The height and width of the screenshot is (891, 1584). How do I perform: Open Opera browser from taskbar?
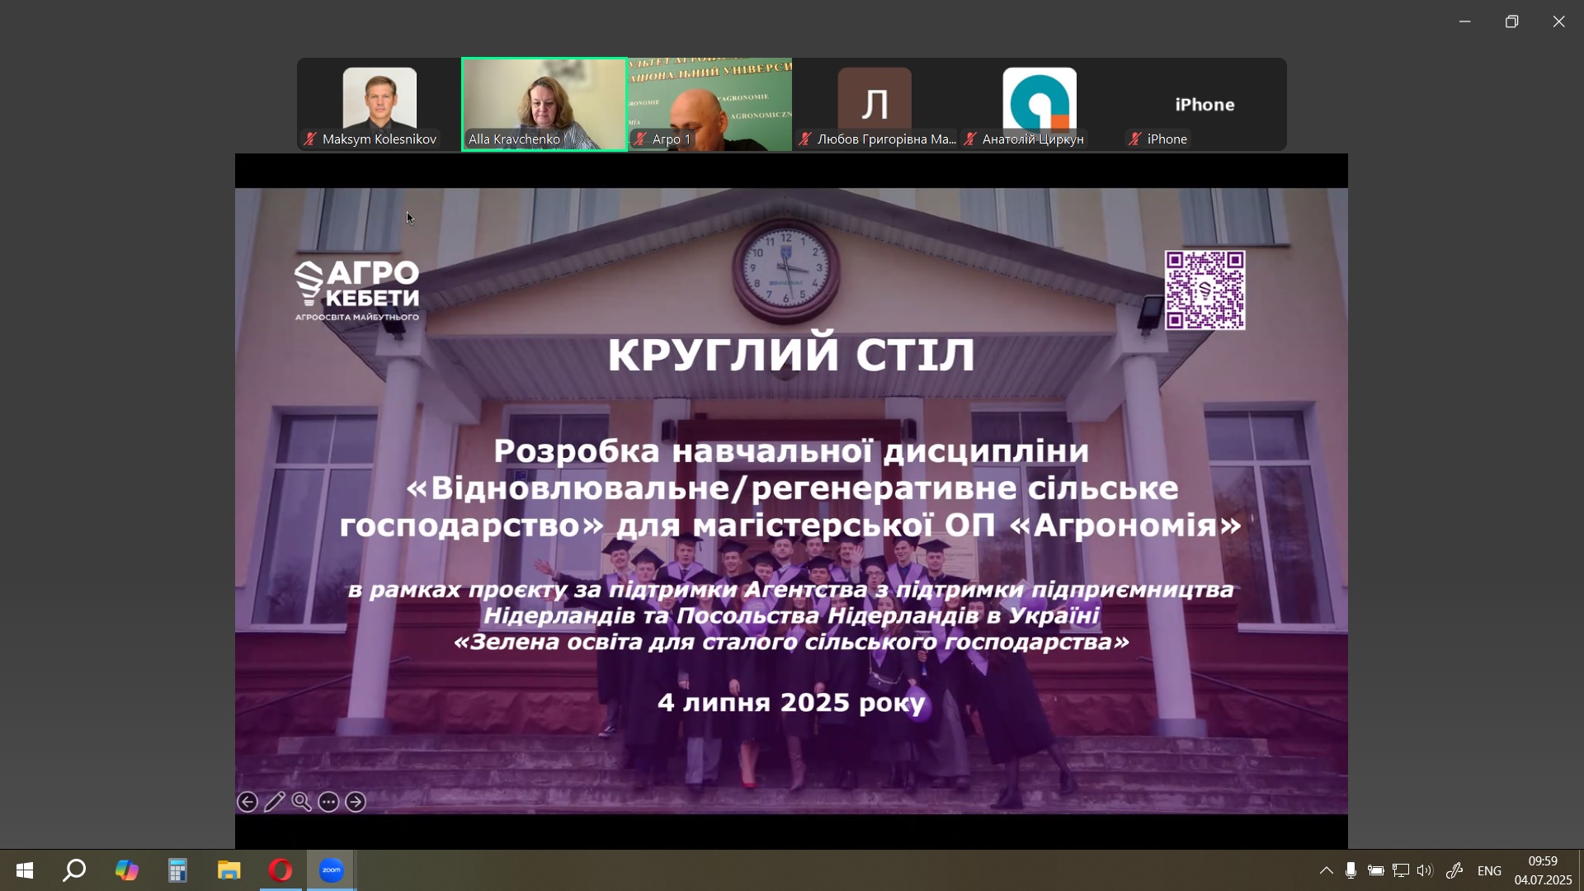(280, 870)
